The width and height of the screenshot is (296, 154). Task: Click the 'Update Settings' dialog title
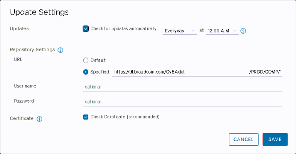pos(39,12)
